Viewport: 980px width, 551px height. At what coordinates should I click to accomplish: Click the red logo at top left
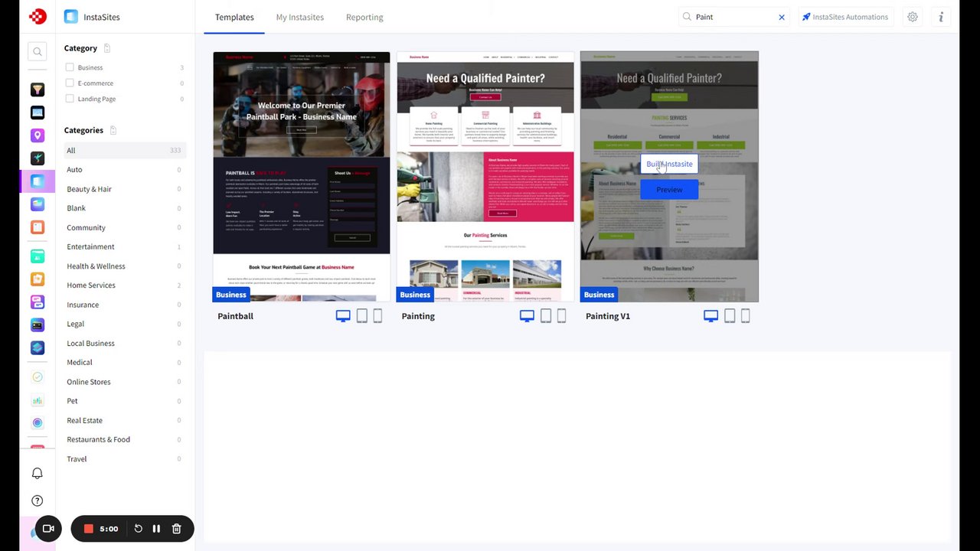38,16
